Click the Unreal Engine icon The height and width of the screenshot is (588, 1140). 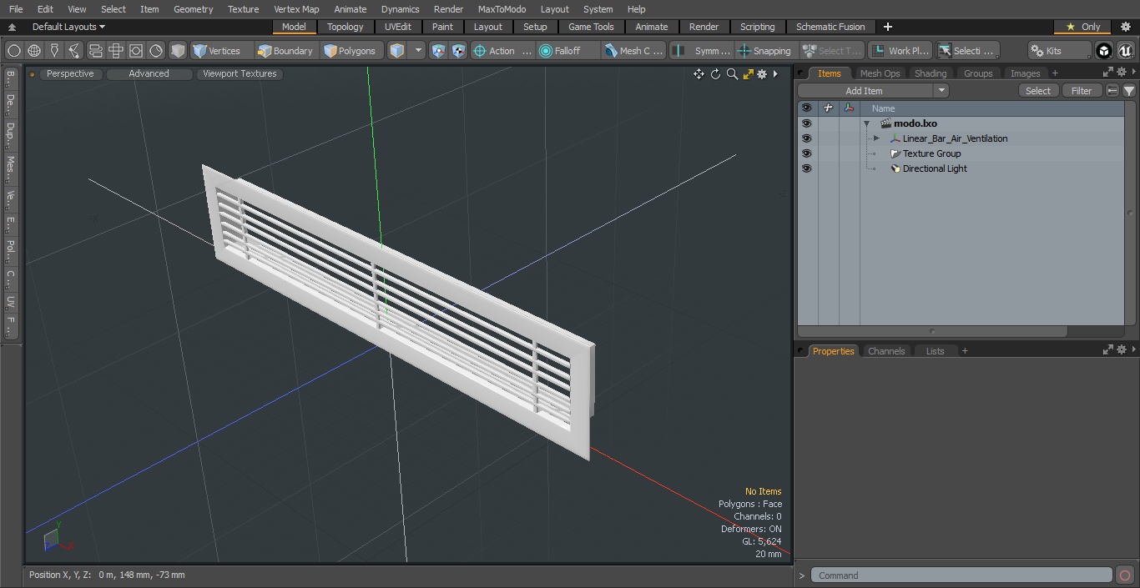tap(1125, 51)
